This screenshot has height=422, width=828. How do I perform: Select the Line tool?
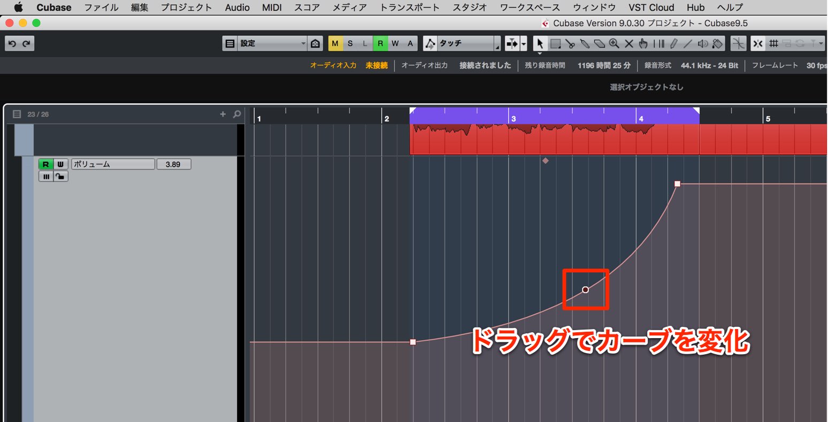pos(688,44)
